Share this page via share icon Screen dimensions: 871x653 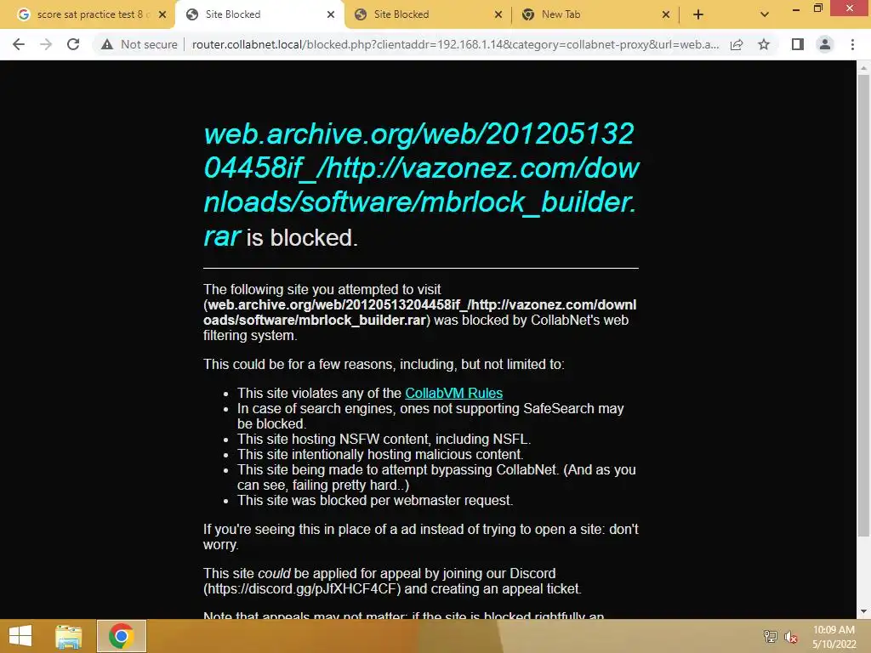737,44
